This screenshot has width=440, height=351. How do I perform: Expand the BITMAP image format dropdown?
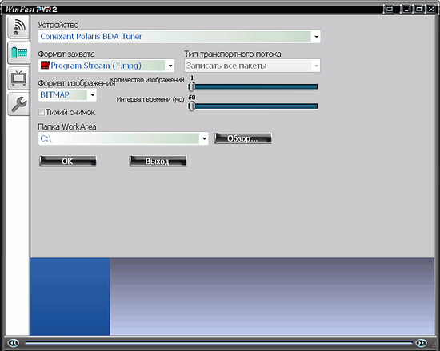[92, 95]
